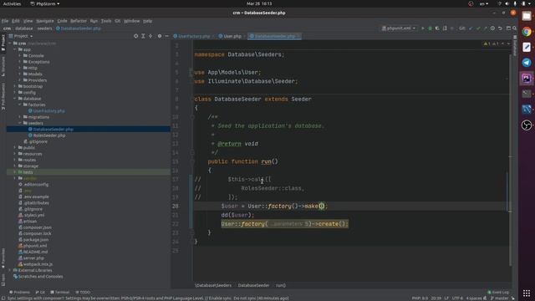535x301 pixels.
Task: Open Files manager icon in dock
Action: point(527,16)
